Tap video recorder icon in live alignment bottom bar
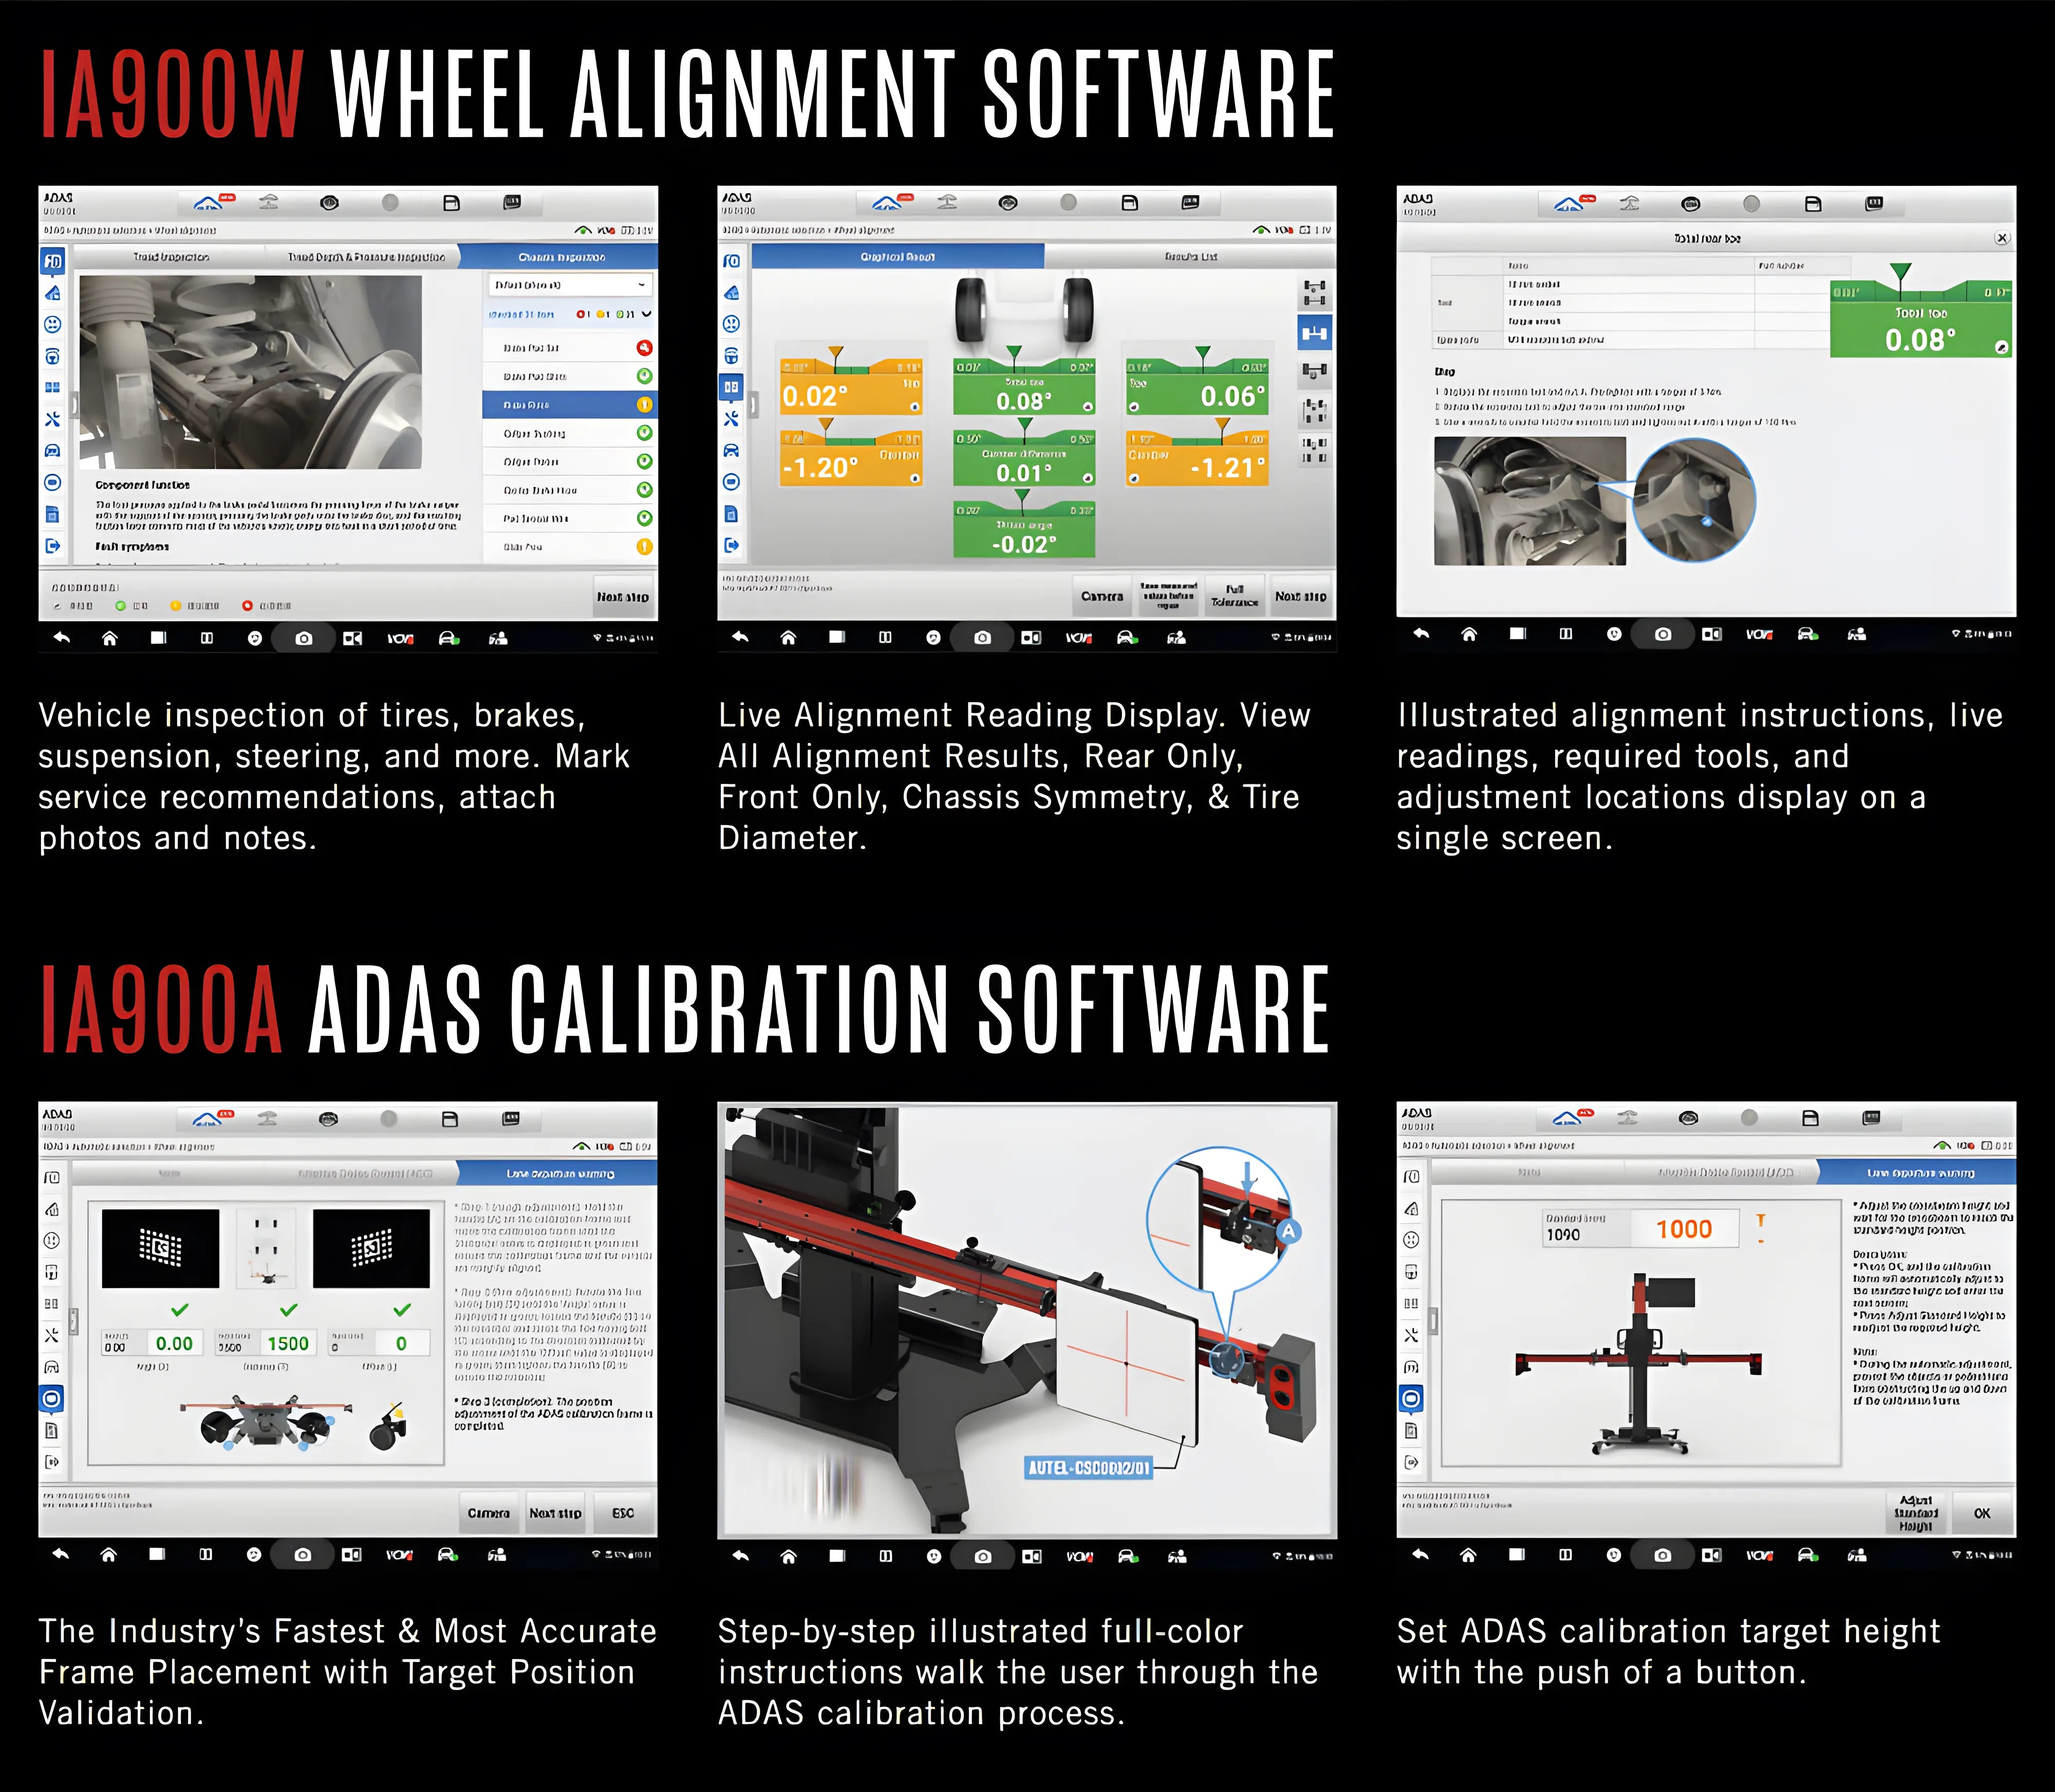The width and height of the screenshot is (2055, 1792). 1031,637
